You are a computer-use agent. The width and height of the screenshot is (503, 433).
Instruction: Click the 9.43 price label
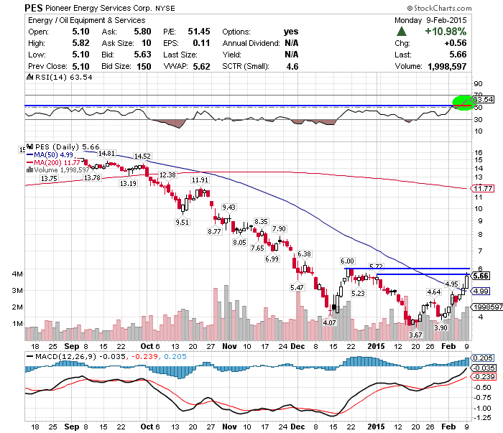pos(229,207)
